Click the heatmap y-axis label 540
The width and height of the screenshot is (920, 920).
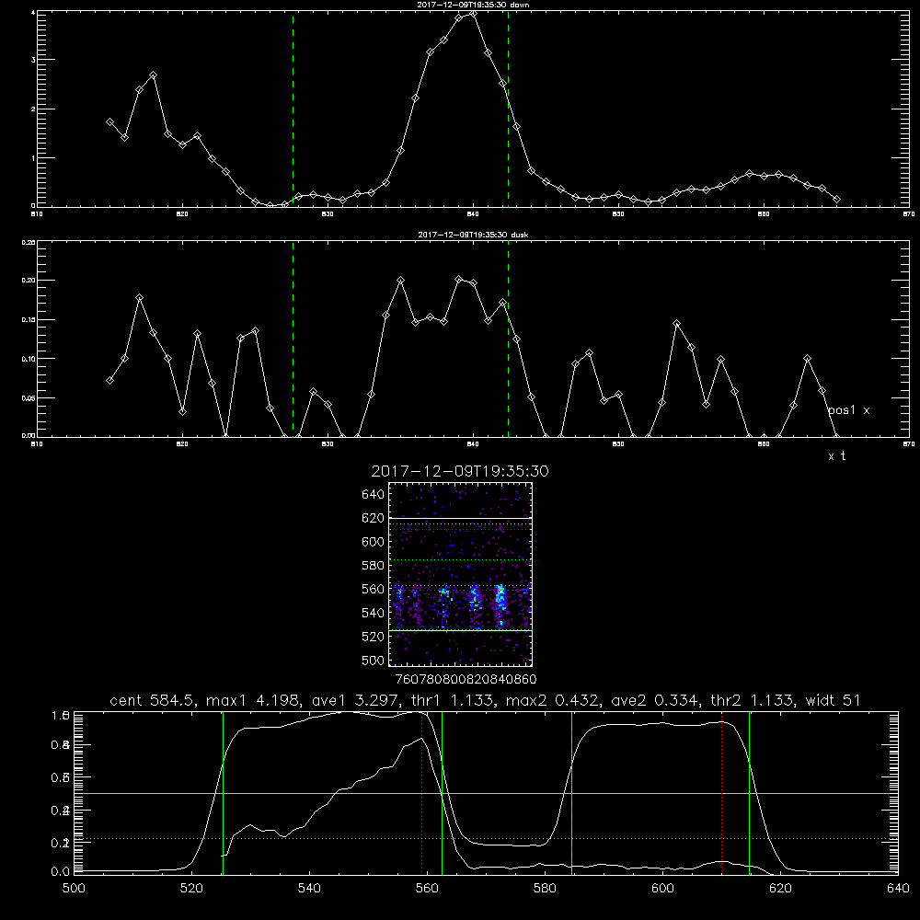coord(374,613)
